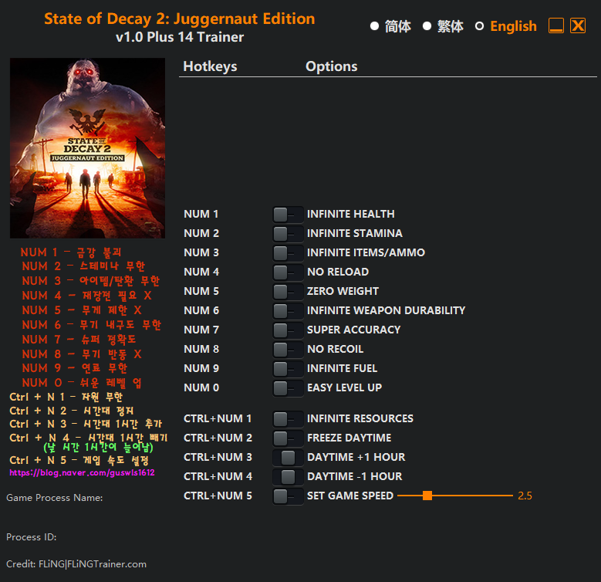Click the Daytime +1 Hour button

tap(288, 458)
